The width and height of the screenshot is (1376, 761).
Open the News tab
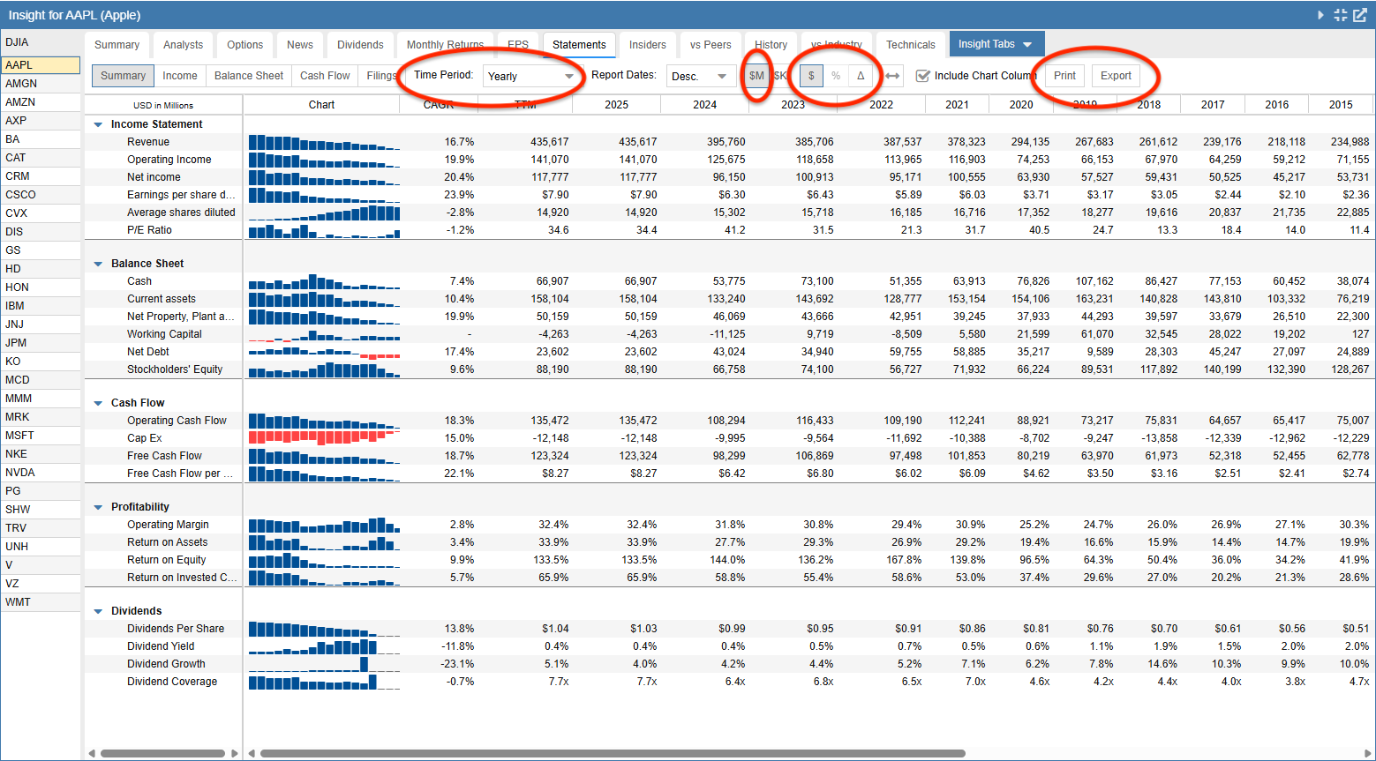(x=300, y=45)
